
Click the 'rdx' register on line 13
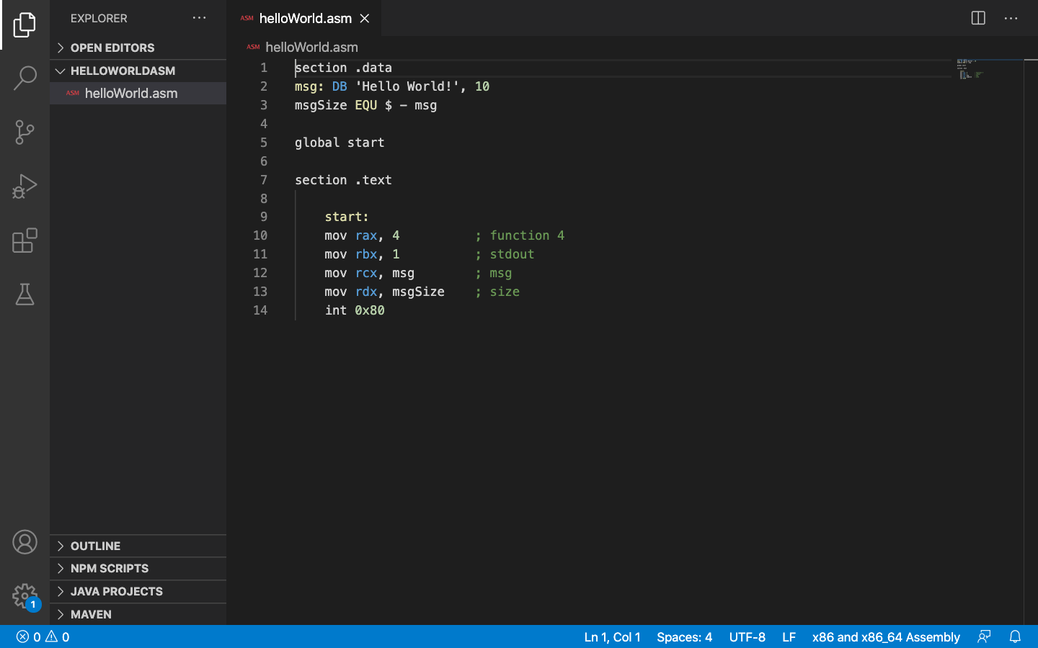click(365, 292)
